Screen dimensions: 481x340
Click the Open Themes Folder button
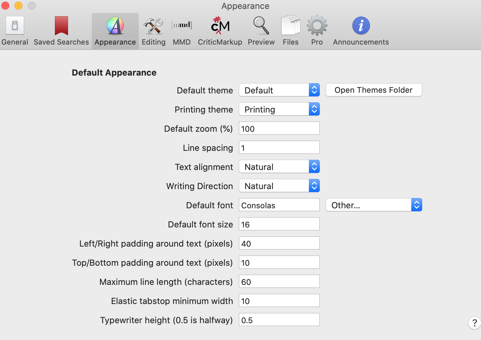tap(374, 90)
